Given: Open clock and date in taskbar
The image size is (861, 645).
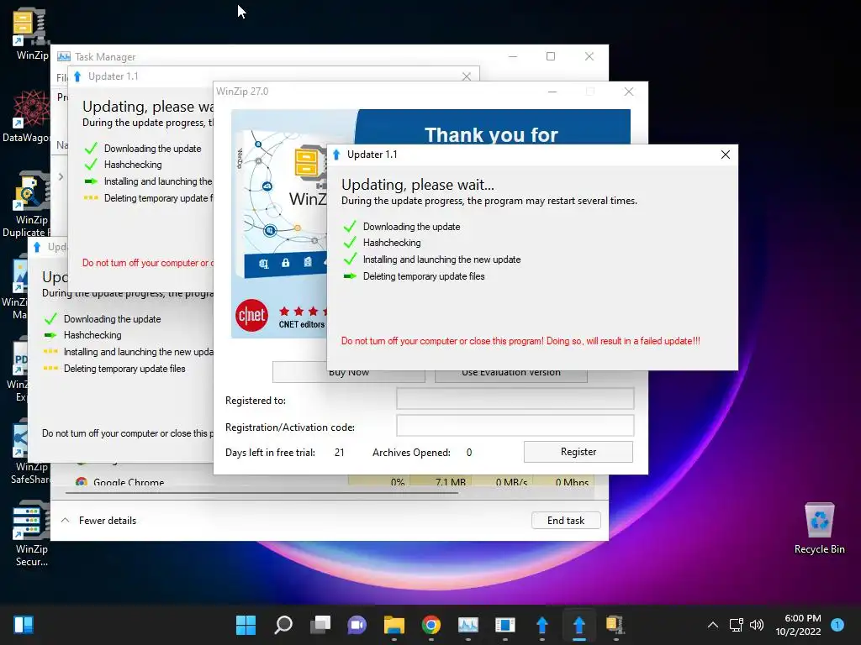Looking at the screenshot, I should (x=798, y=625).
